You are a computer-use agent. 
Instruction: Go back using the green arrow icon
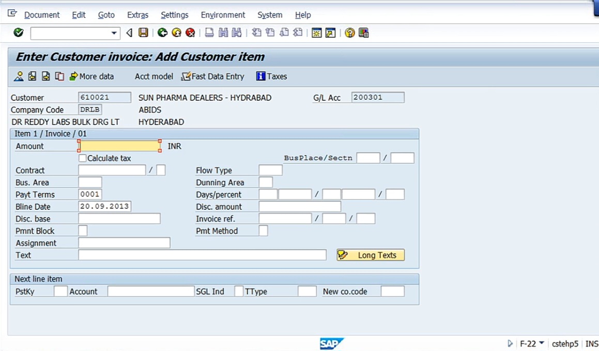(162, 33)
